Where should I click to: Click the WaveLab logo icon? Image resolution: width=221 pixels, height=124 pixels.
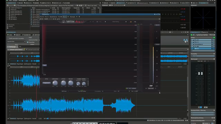pyautogui.click(x=186, y=41)
